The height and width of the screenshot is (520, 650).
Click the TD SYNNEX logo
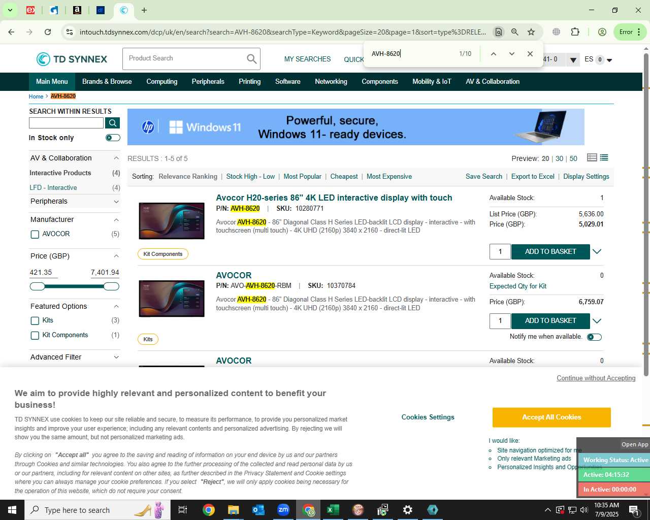click(72, 59)
